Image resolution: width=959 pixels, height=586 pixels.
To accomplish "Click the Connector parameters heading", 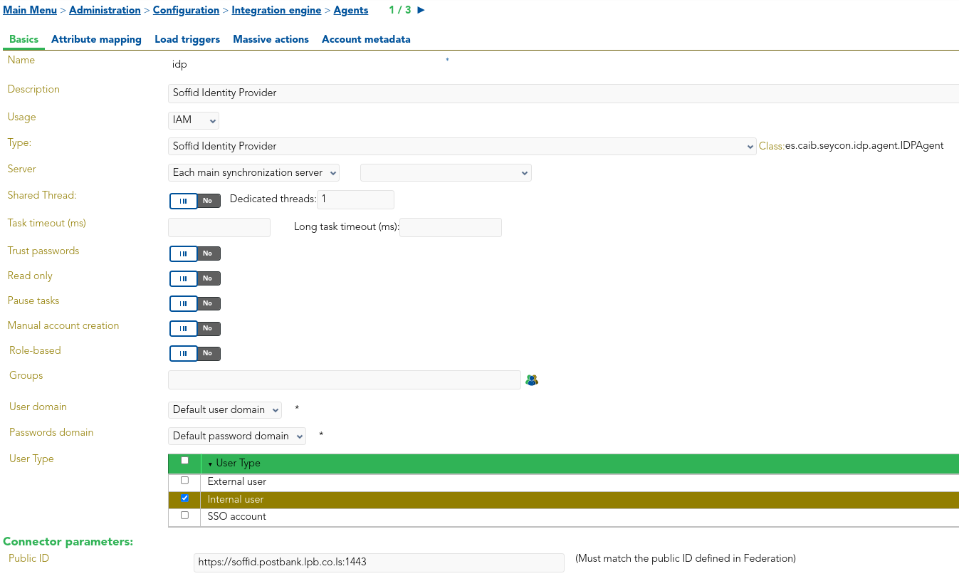I will pos(68,542).
